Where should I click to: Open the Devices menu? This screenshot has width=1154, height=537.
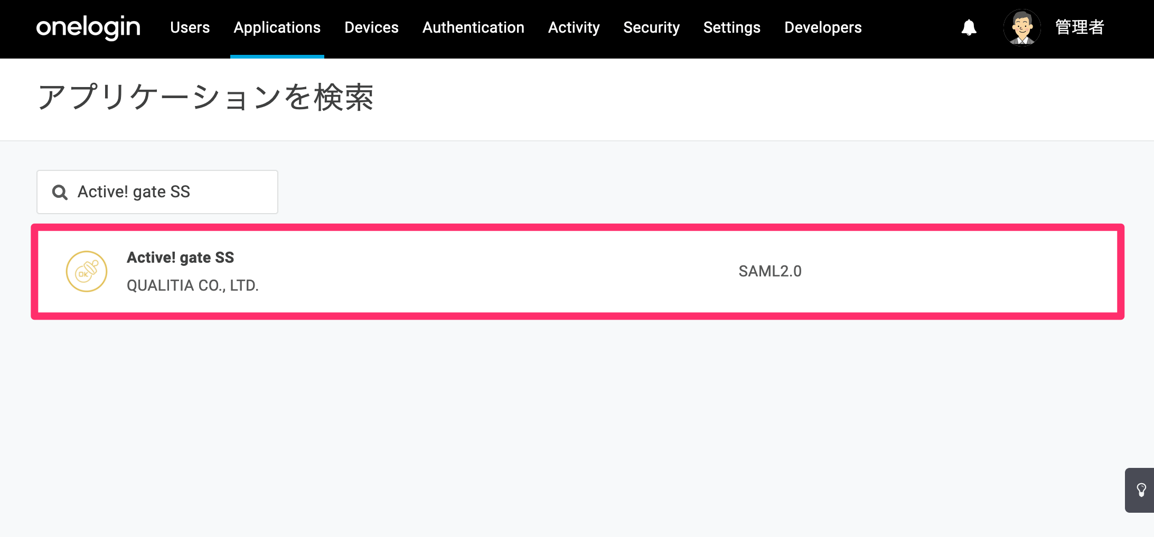[x=372, y=27]
